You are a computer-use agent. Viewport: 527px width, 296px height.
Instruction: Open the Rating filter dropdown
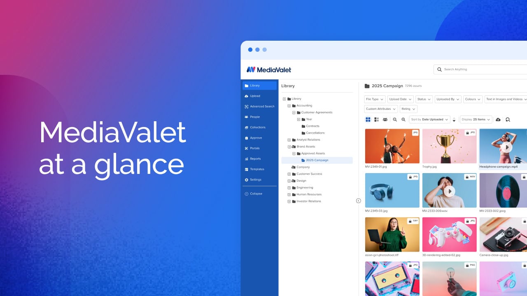coord(408,109)
